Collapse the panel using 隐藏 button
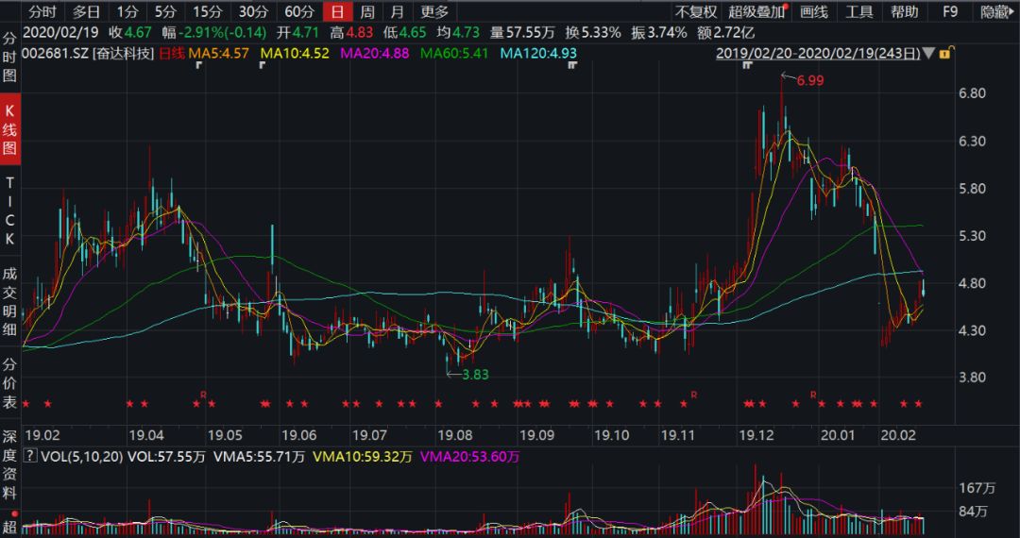Image resolution: width=1020 pixels, height=538 pixels. [x=994, y=12]
